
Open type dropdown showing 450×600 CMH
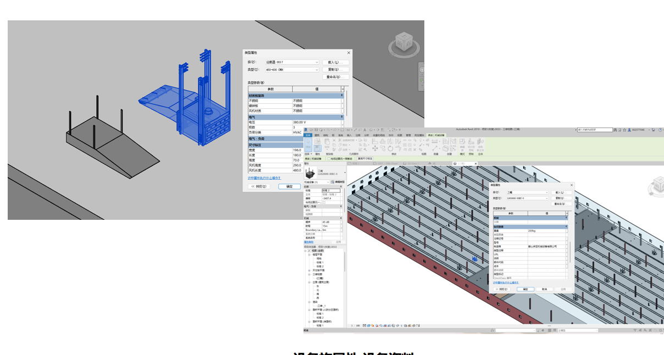pos(292,70)
